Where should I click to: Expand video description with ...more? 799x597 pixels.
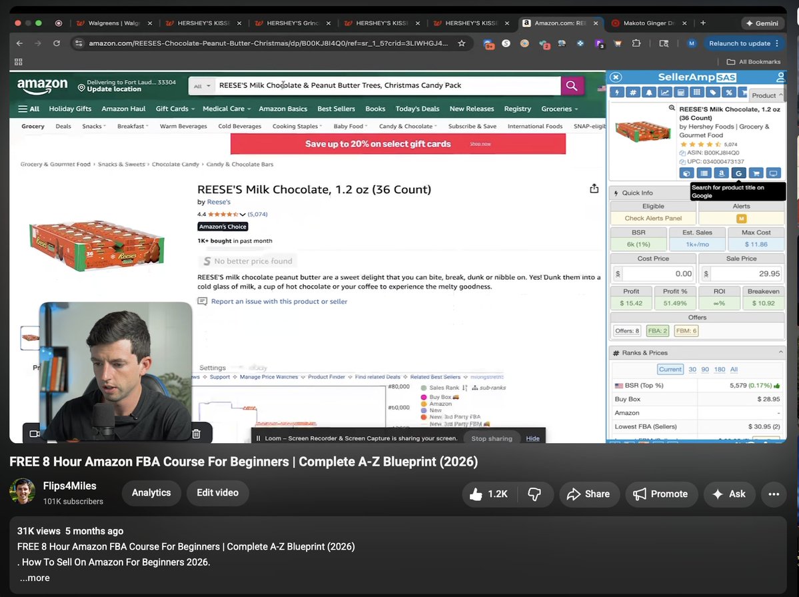pyautogui.click(x=35, y=578)
